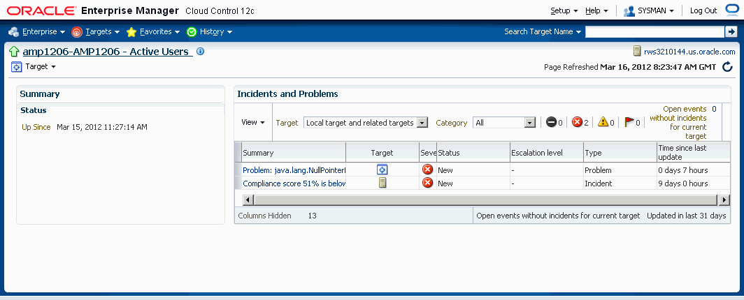This screenshot has height=300, width=744.
Task: Click host icon in Compliance score row
Action: coord(382,183)
